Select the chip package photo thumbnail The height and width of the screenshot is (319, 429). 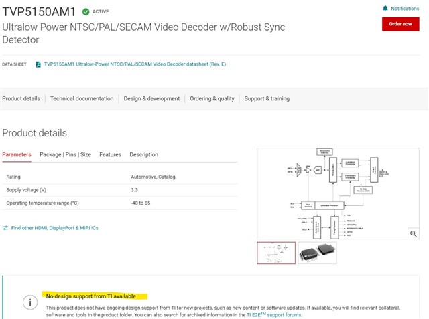point(317,253)
